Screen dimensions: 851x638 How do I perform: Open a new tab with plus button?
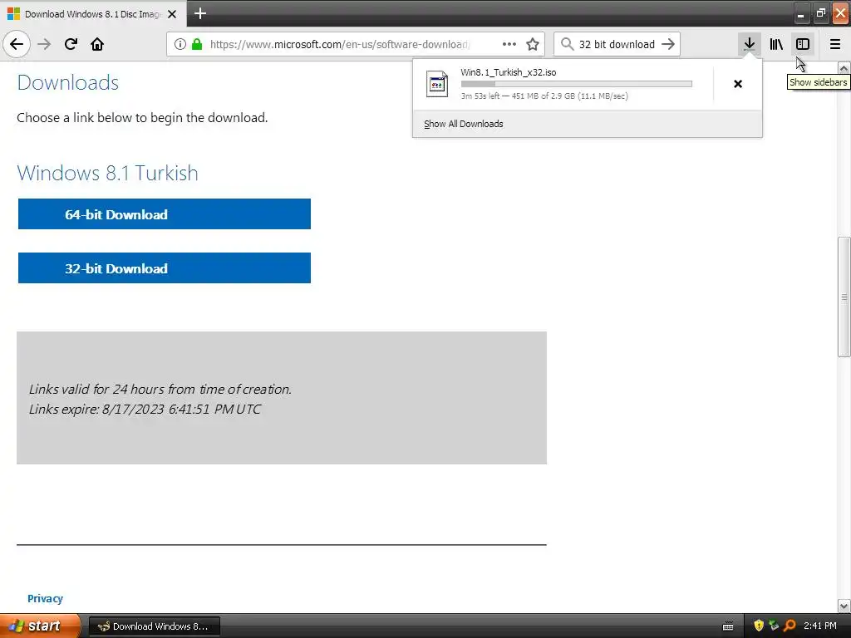coord(200,13)
